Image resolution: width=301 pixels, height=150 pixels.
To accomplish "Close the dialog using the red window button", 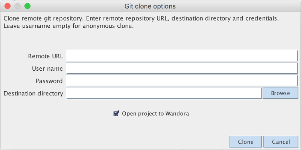I will click(8, 6).
